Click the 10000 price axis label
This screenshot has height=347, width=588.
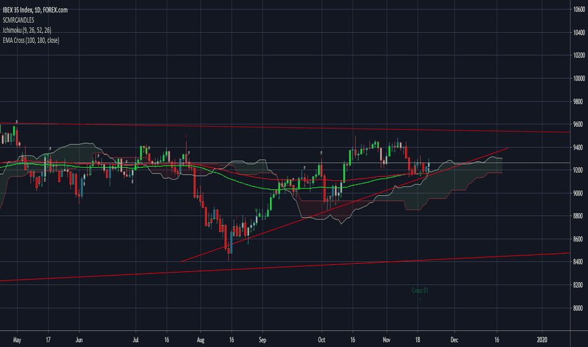point(579,78)
